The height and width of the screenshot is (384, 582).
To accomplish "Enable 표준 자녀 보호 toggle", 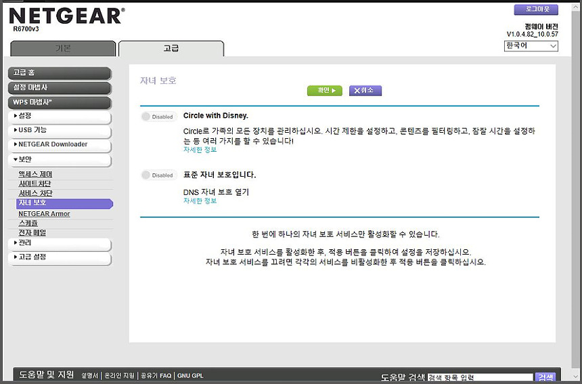I will (x=159, y=175).
